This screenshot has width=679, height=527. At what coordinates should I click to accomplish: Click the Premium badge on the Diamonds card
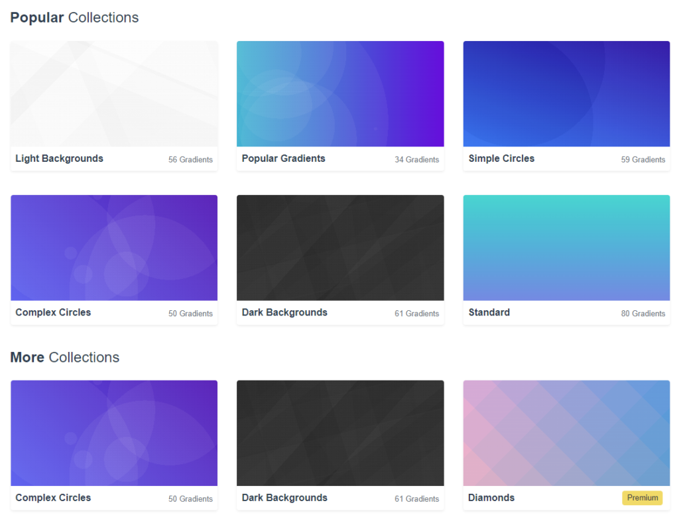coord(642,498)
